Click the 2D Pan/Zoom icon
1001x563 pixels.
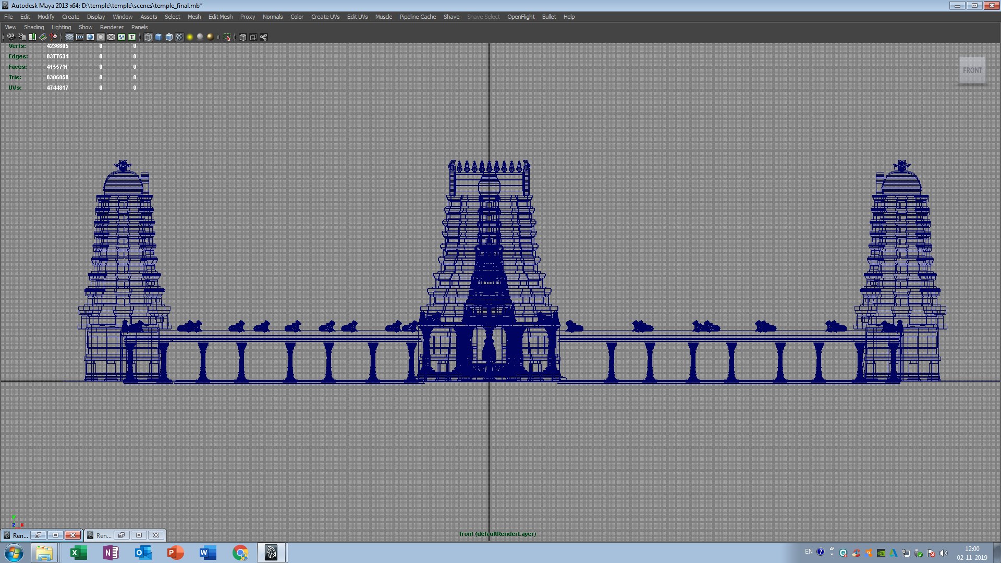pos(53,37)
